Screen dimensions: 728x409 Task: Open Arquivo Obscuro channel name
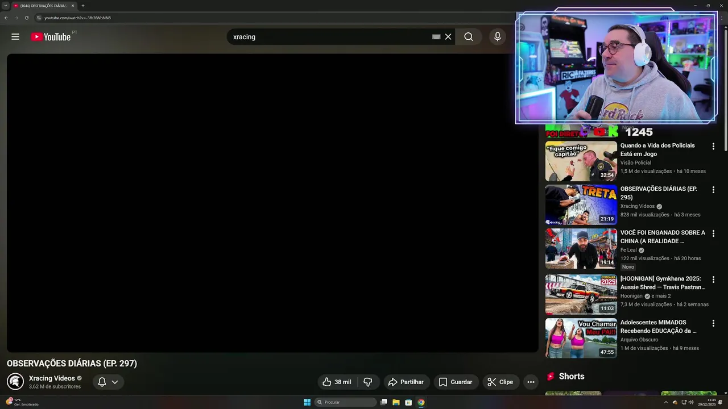[x=639, y=340]
